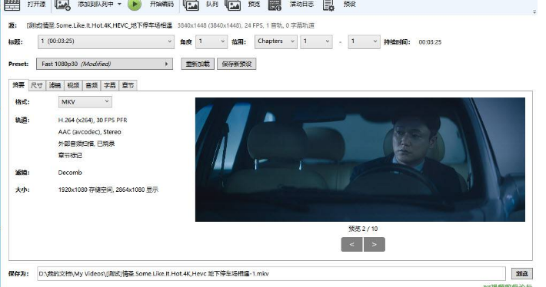Expand the Add to Queue dropdown arrow
The height and width of the screenshot is (287, 546).
[119, 4]
